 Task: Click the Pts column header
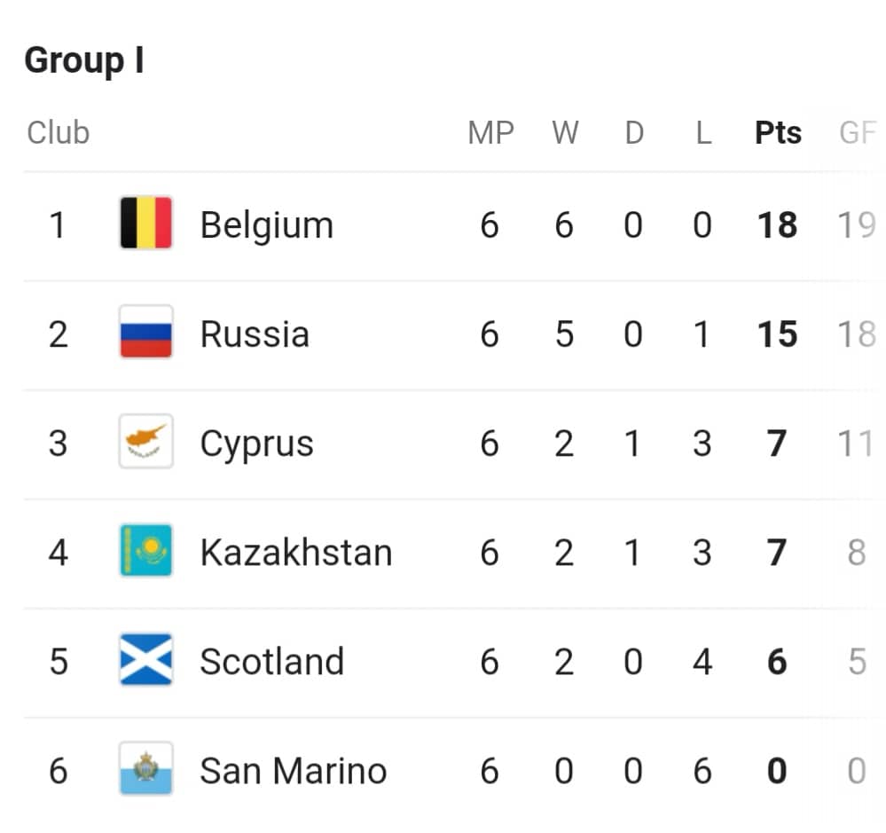[778, 133]
